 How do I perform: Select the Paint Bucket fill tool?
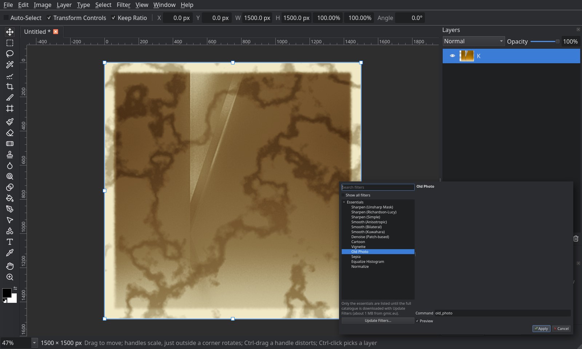point(10,198)
